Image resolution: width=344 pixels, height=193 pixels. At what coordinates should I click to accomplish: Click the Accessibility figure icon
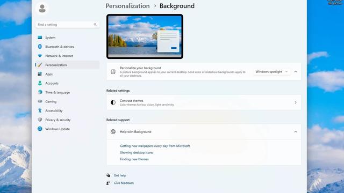(40, 110)
